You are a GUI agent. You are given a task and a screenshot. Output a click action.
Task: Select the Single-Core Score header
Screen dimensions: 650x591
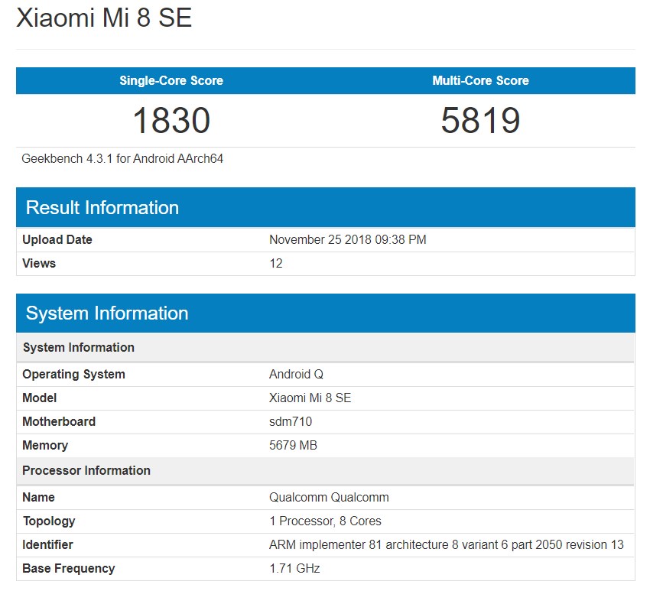tap(171, 80)
